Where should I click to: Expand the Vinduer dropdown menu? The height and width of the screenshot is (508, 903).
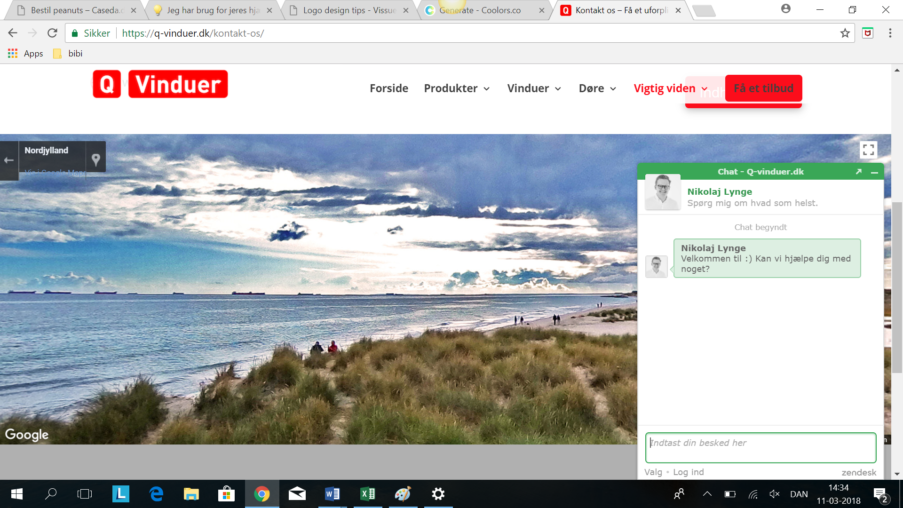click(x=534, y=88)
